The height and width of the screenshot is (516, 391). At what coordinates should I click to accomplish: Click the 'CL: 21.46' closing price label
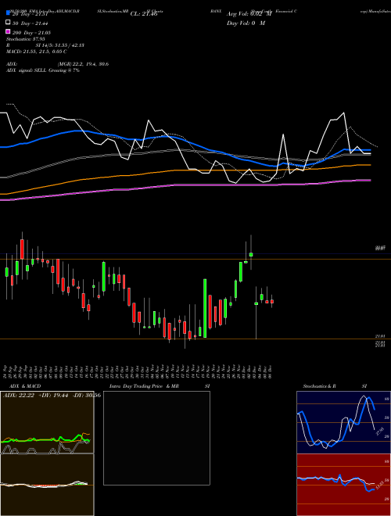(144, 14)
